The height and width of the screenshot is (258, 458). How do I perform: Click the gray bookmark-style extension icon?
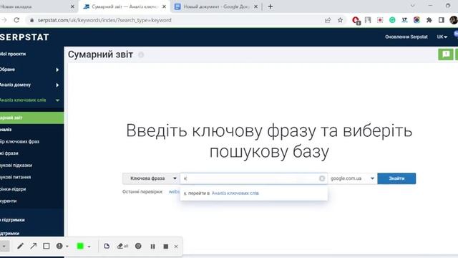pyautogui.click(x=368, y=20)
